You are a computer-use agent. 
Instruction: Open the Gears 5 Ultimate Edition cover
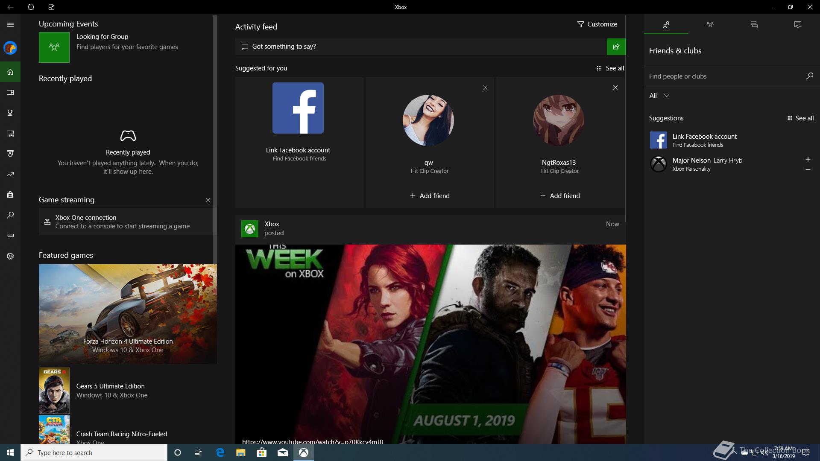coord(54,391)
